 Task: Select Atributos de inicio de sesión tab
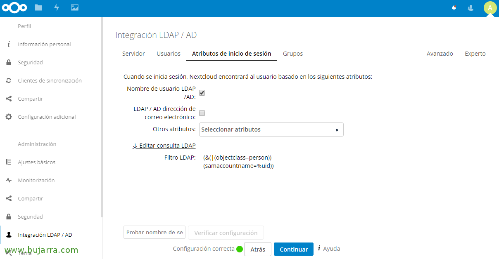[x=232, y=54]
